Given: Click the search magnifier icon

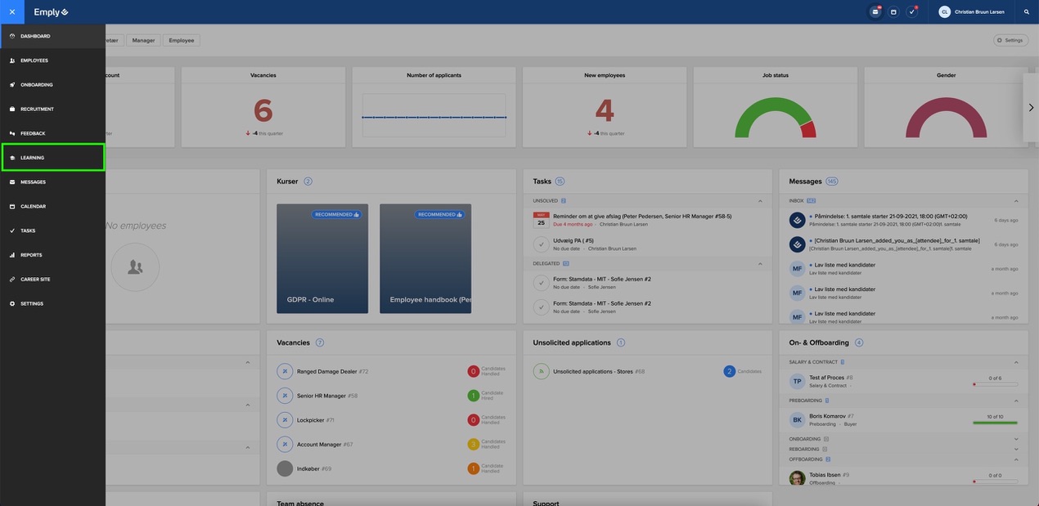Looking at the screenshot, I should coord(1027,12).
